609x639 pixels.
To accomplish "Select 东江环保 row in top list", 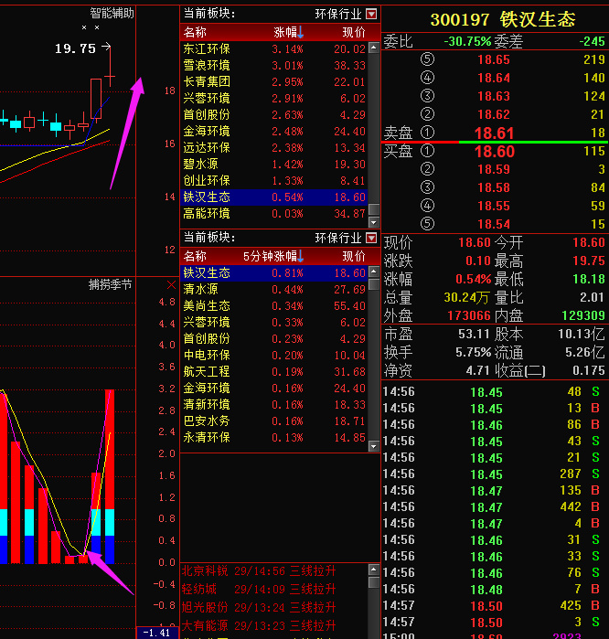I will (274, 48).
